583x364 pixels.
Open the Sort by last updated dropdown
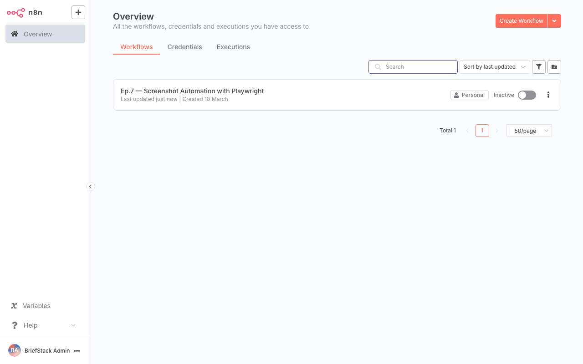point(495,67)
